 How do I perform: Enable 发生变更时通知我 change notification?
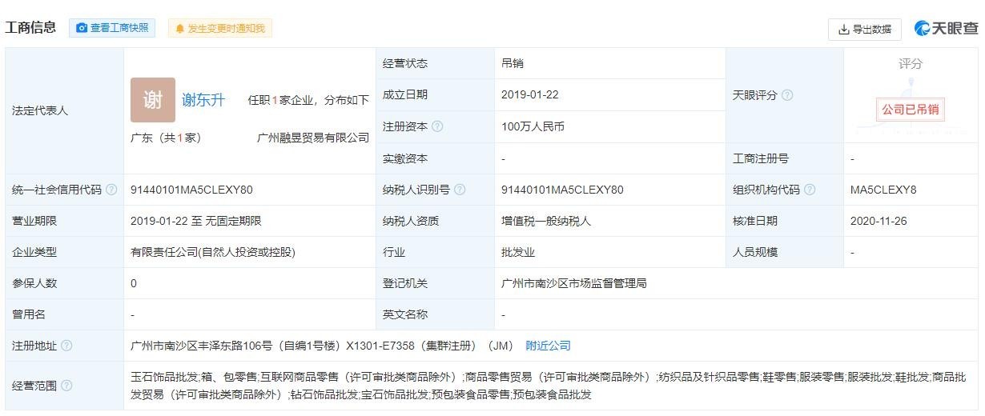tap(220, 29)
